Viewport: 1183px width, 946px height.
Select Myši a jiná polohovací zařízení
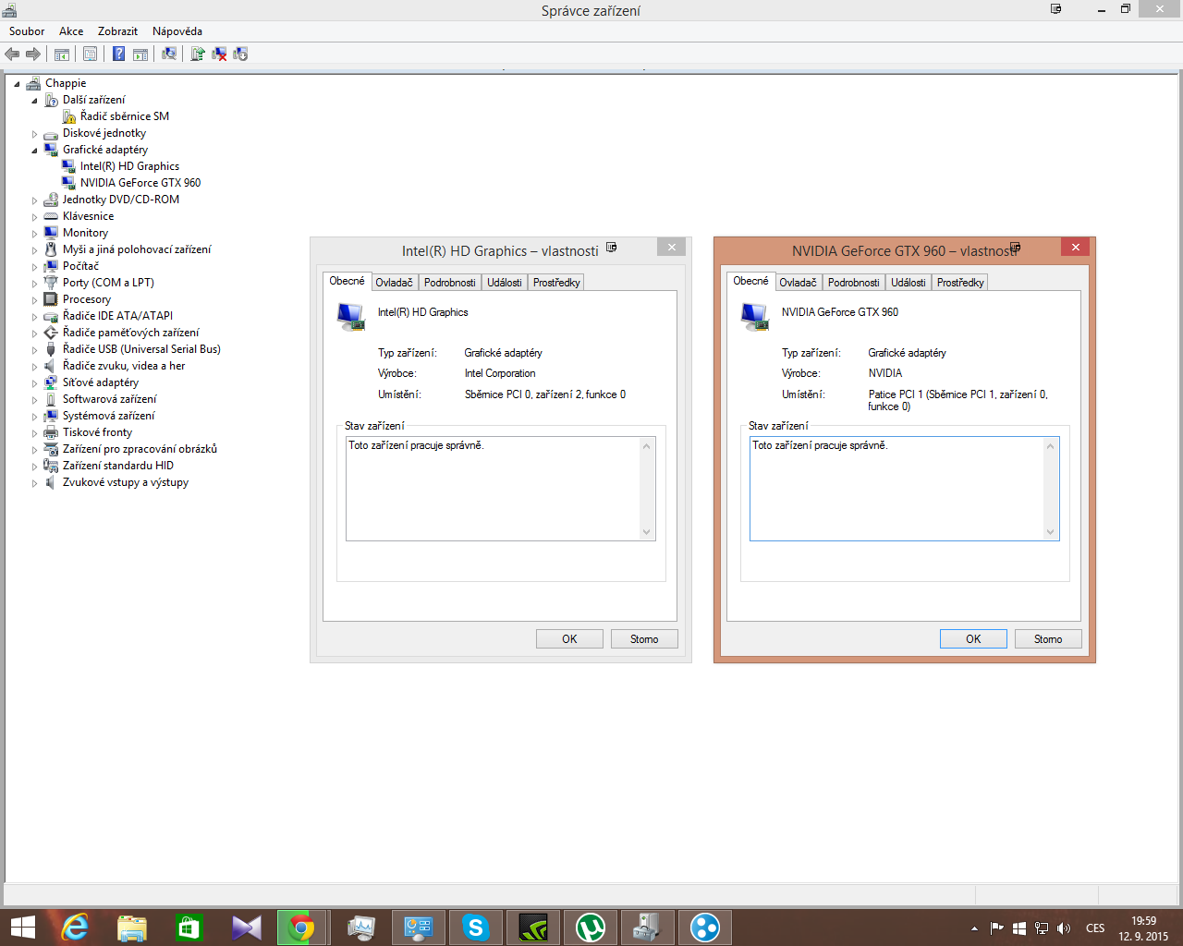click(x=137, y=249)
